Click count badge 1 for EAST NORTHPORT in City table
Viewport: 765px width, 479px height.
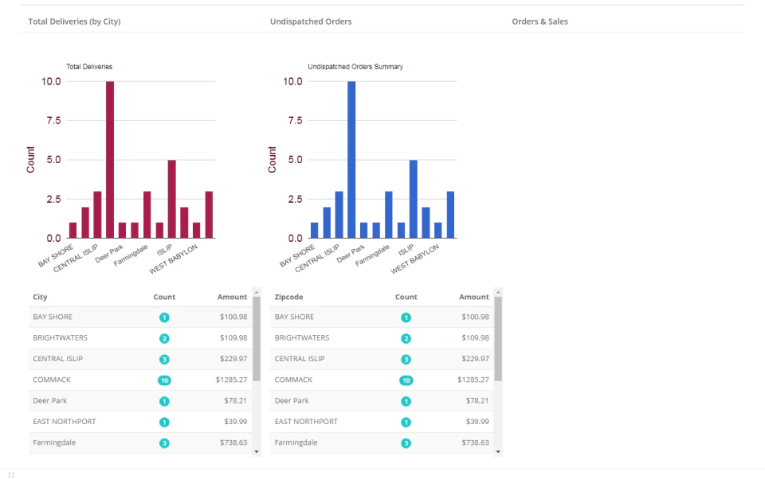click(x=164, y=423)
